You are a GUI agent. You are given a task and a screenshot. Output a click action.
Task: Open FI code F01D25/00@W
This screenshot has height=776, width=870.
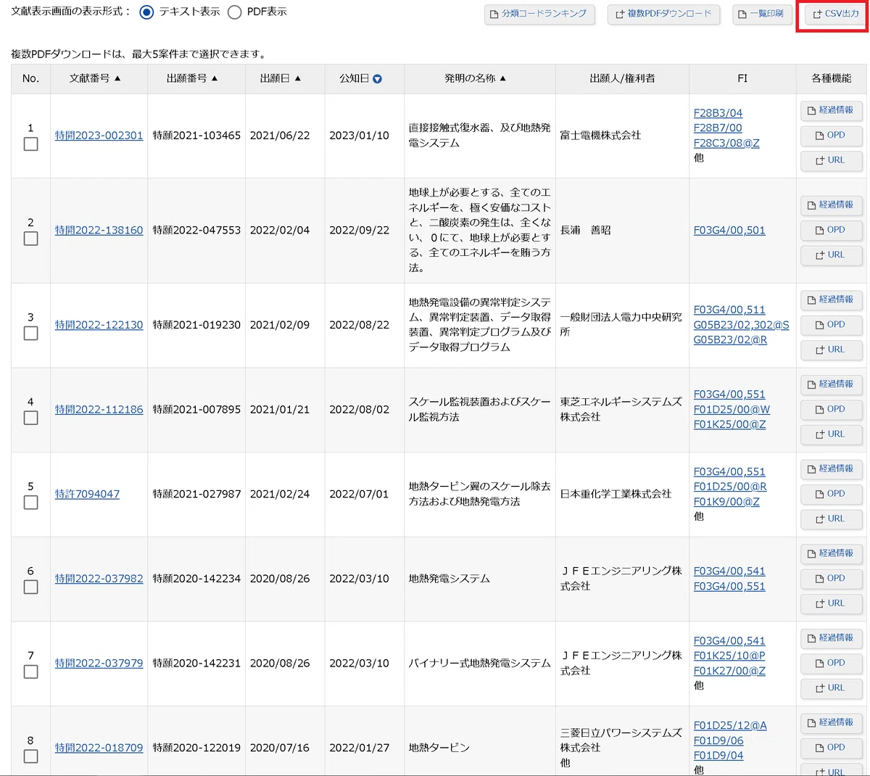point(732,410)
